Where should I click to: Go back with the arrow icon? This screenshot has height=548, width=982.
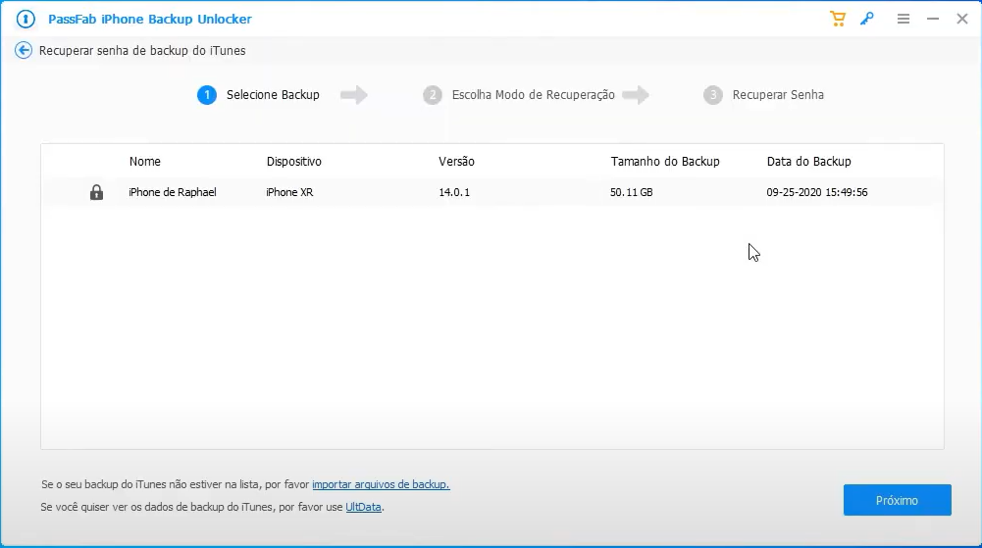tap(24, 50)
